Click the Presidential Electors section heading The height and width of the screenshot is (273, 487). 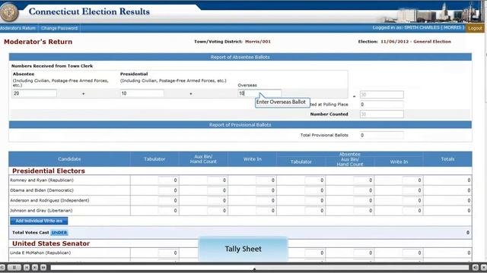pos(49,171)
